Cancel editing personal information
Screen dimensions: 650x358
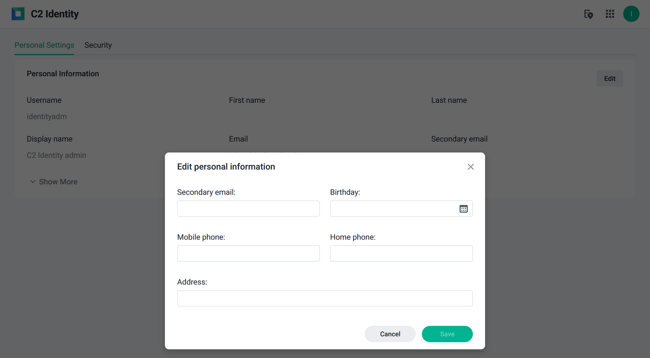[390, 334]
